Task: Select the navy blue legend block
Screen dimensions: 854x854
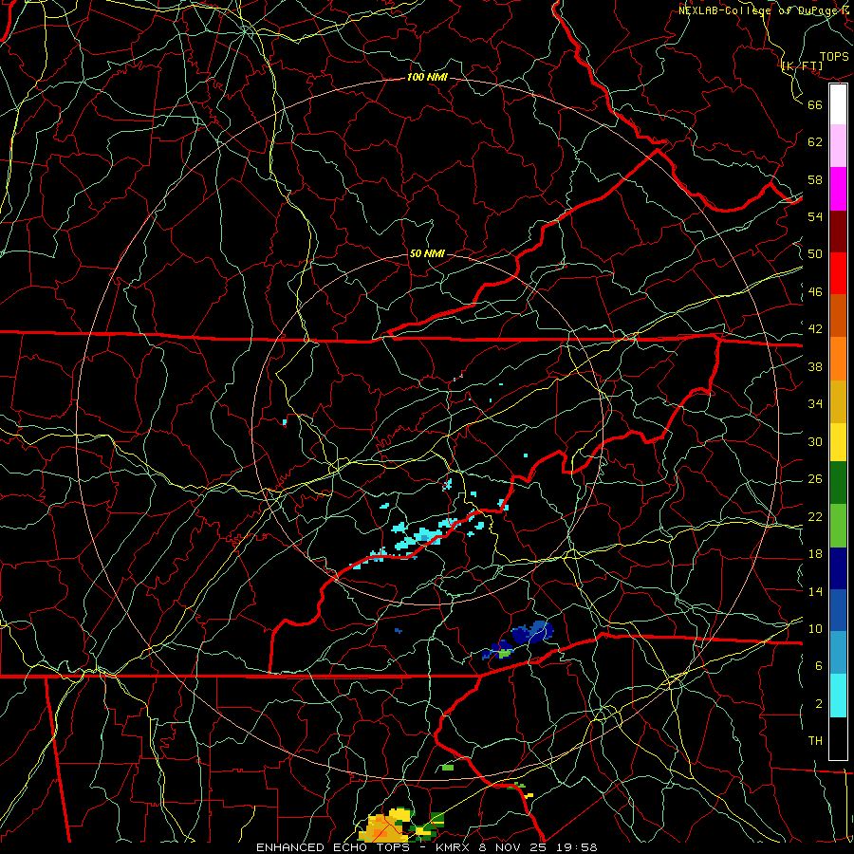Action: 838,568
